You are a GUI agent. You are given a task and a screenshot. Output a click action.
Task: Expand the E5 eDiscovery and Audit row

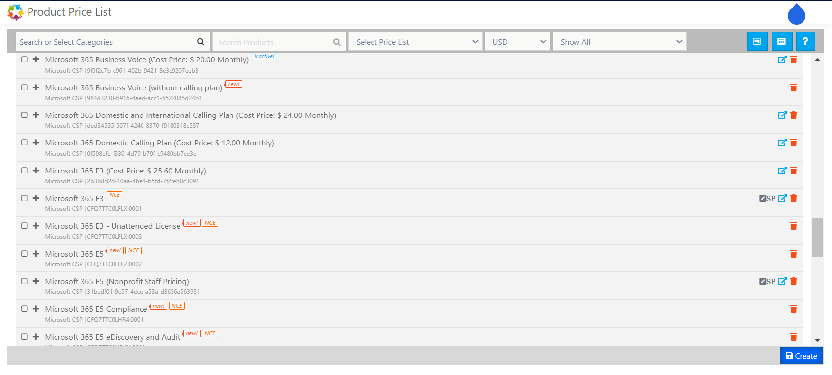[36, 337]
